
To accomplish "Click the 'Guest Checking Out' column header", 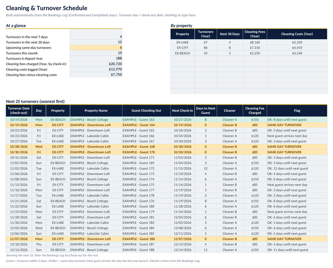I will click(146, 110).
